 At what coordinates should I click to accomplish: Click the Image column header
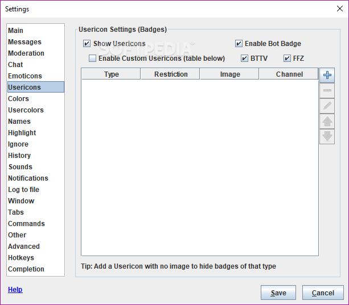229,74
